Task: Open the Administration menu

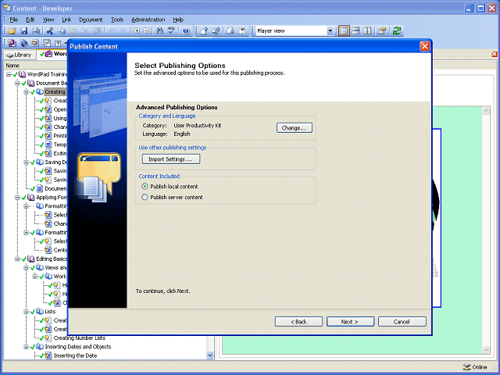Action: tap(148, 20)
